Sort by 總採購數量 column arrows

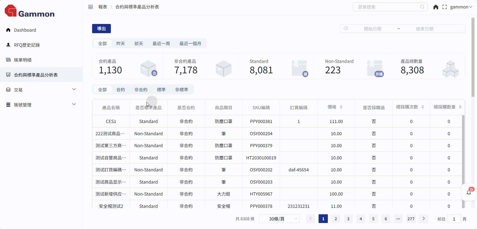point(460,107)
